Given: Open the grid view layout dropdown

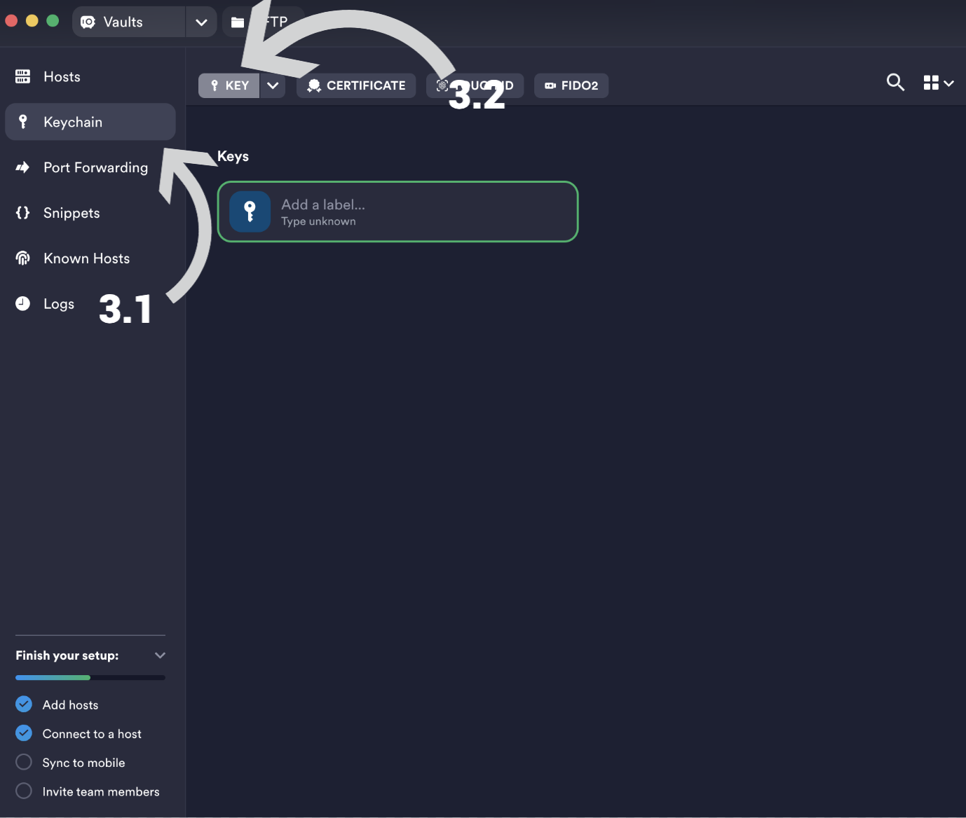Looking at the screenshot, I should click(x=938, y=83).
